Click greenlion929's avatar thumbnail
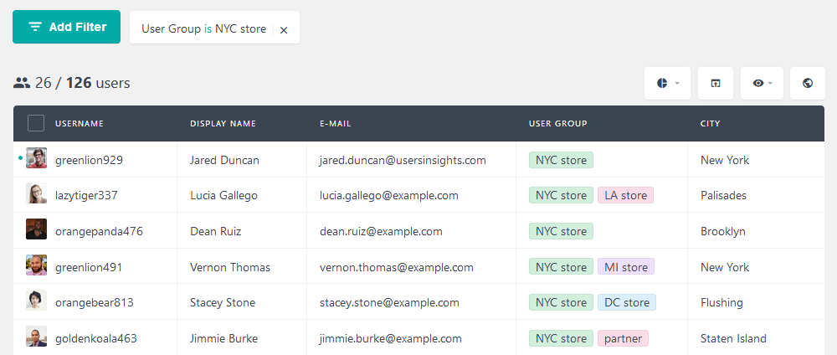 36,158
